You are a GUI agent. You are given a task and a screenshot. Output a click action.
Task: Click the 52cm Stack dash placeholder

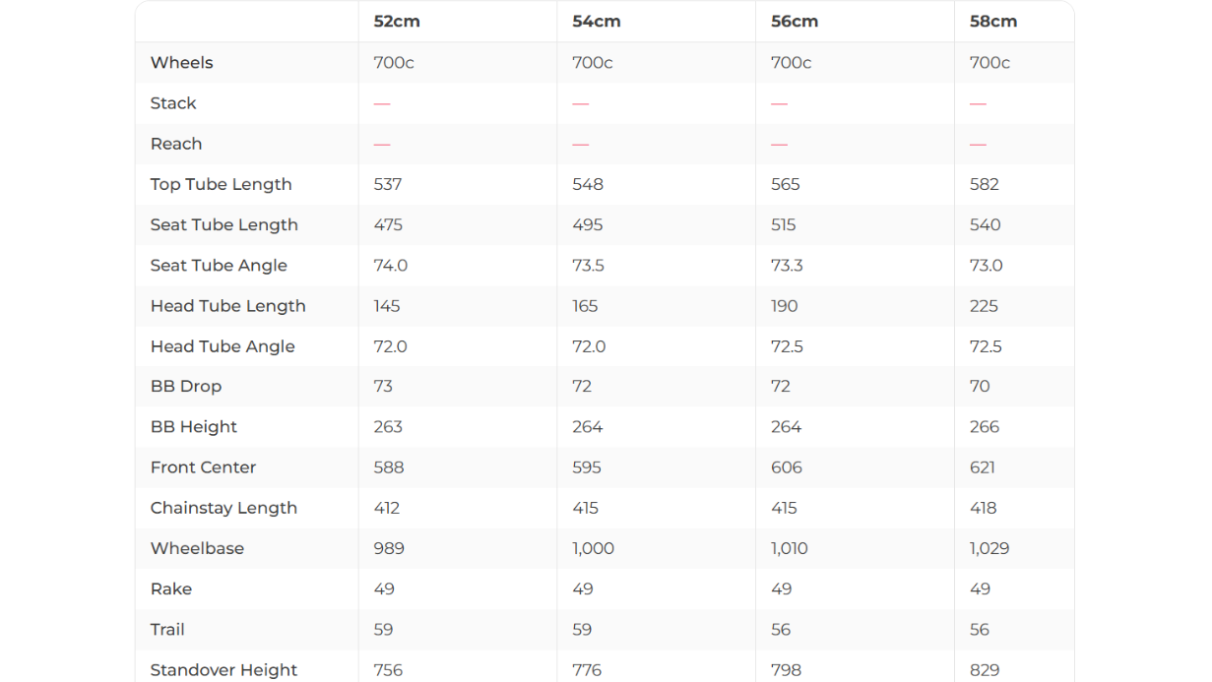pyautogui.click(x=382, y=103)
